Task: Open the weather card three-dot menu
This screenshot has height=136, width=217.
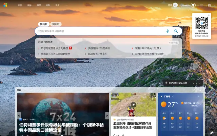Action: click(x=199, y=97)
